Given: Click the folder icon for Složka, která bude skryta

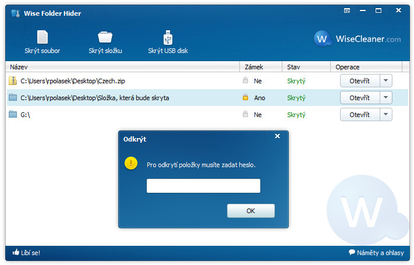Looking at the screenshot, I should [13, 97].
